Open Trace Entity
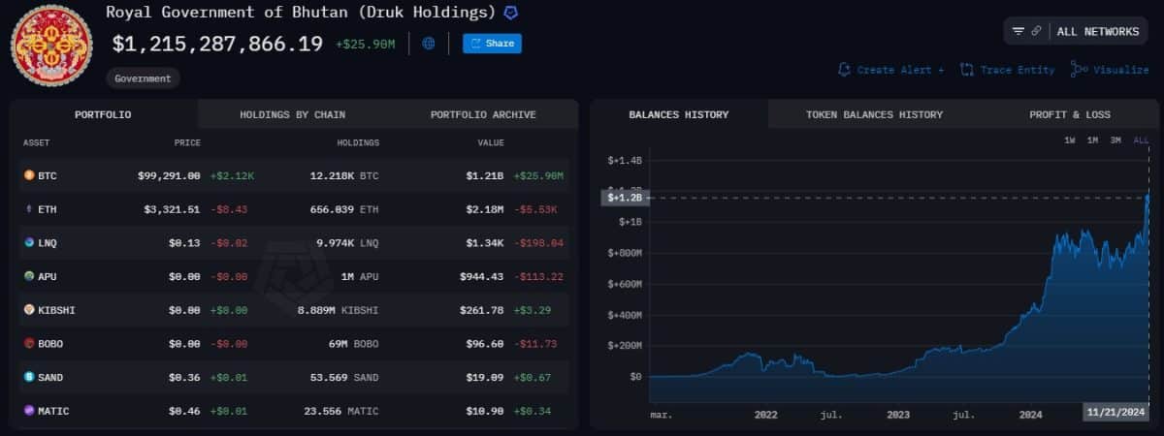This screenshot has width=1164, height=436. point(1018,70)
